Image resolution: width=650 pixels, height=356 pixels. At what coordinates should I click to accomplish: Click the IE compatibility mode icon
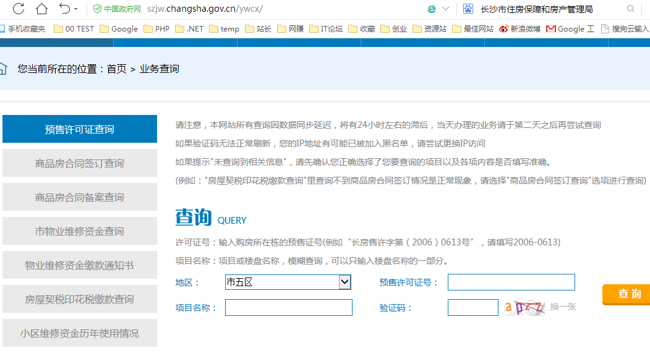[432, 9]
